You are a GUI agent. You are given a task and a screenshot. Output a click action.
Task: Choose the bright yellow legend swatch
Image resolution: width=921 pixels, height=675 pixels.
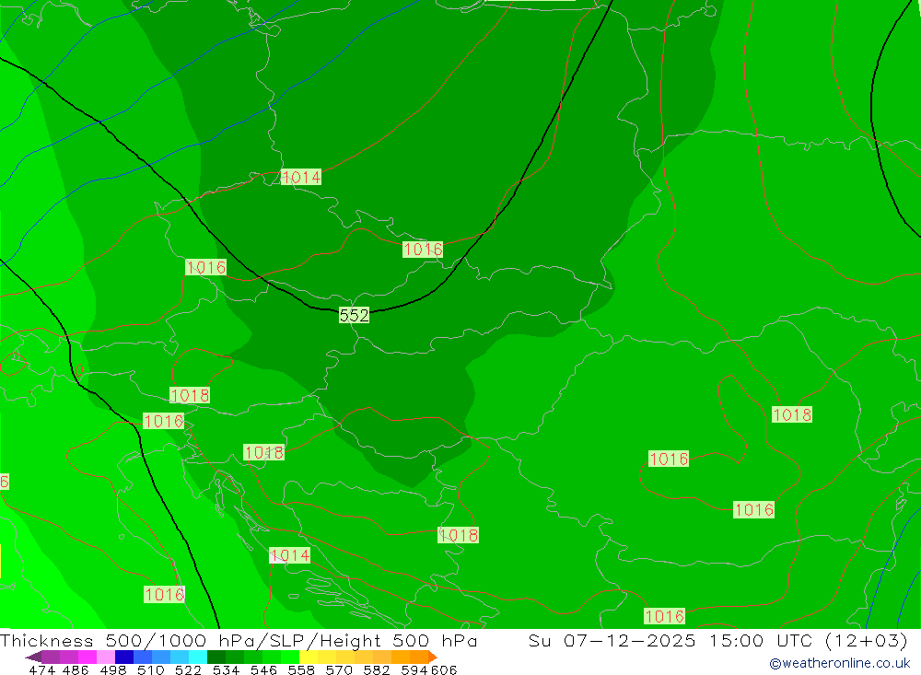tap(309, 657)
